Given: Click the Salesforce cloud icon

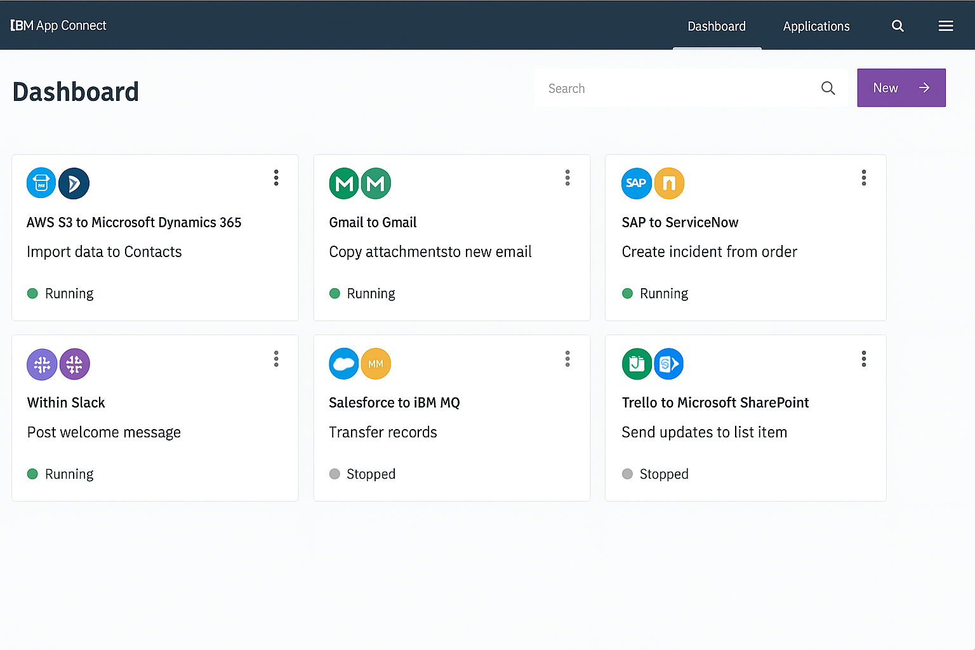Looking at the screenshot, I should 344,364.
